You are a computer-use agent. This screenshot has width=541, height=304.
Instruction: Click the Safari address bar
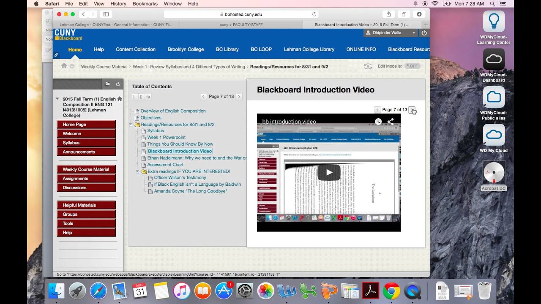point(241,14)
